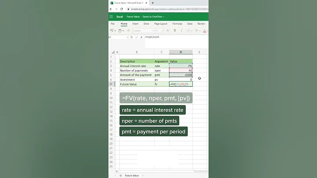Image resolution: width=317 pixels, height=178 pixels.
Task: Open the Name Box dropdown arrow
Action: pyautogui.click(x=127, y=37)
